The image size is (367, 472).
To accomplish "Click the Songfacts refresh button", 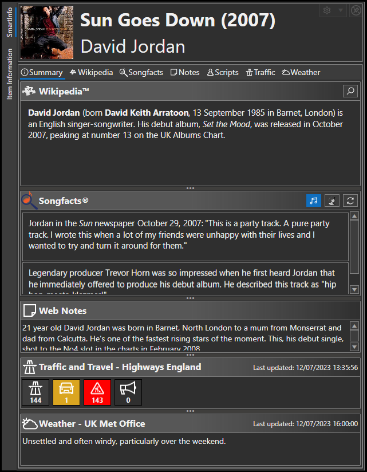I will coord(350,200).
